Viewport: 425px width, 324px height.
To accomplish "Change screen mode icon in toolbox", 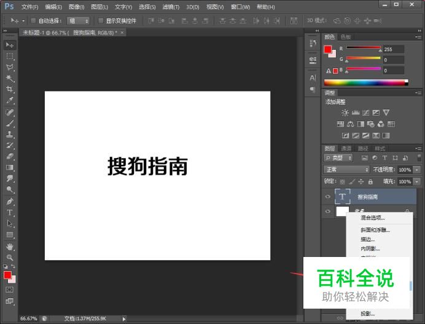I will tap(9, 301).
